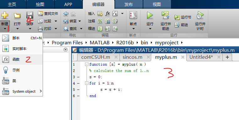Screen dimensions: 239x120
Task: Expand the dropdown arrow after the fi icon
Action: [122, 14]
